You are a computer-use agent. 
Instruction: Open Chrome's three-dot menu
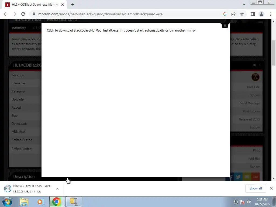click(x=270, y=14)
